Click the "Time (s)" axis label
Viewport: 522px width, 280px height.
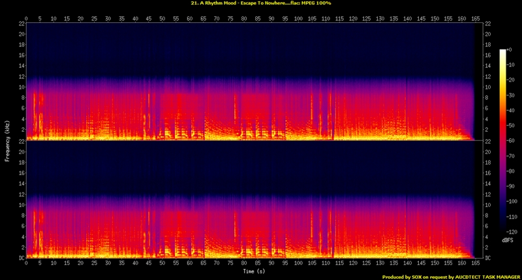(x=252, y=270)
